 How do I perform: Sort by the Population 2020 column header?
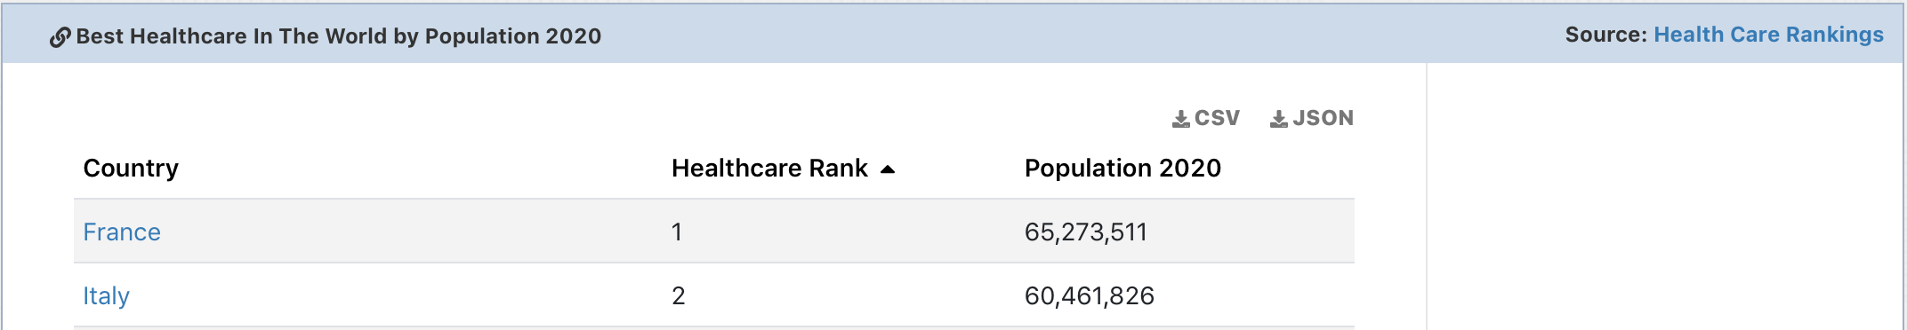point(1122,168)
